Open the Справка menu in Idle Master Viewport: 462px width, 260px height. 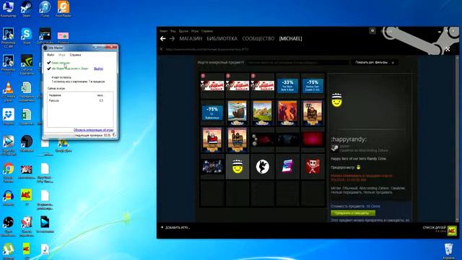[75, 55]
